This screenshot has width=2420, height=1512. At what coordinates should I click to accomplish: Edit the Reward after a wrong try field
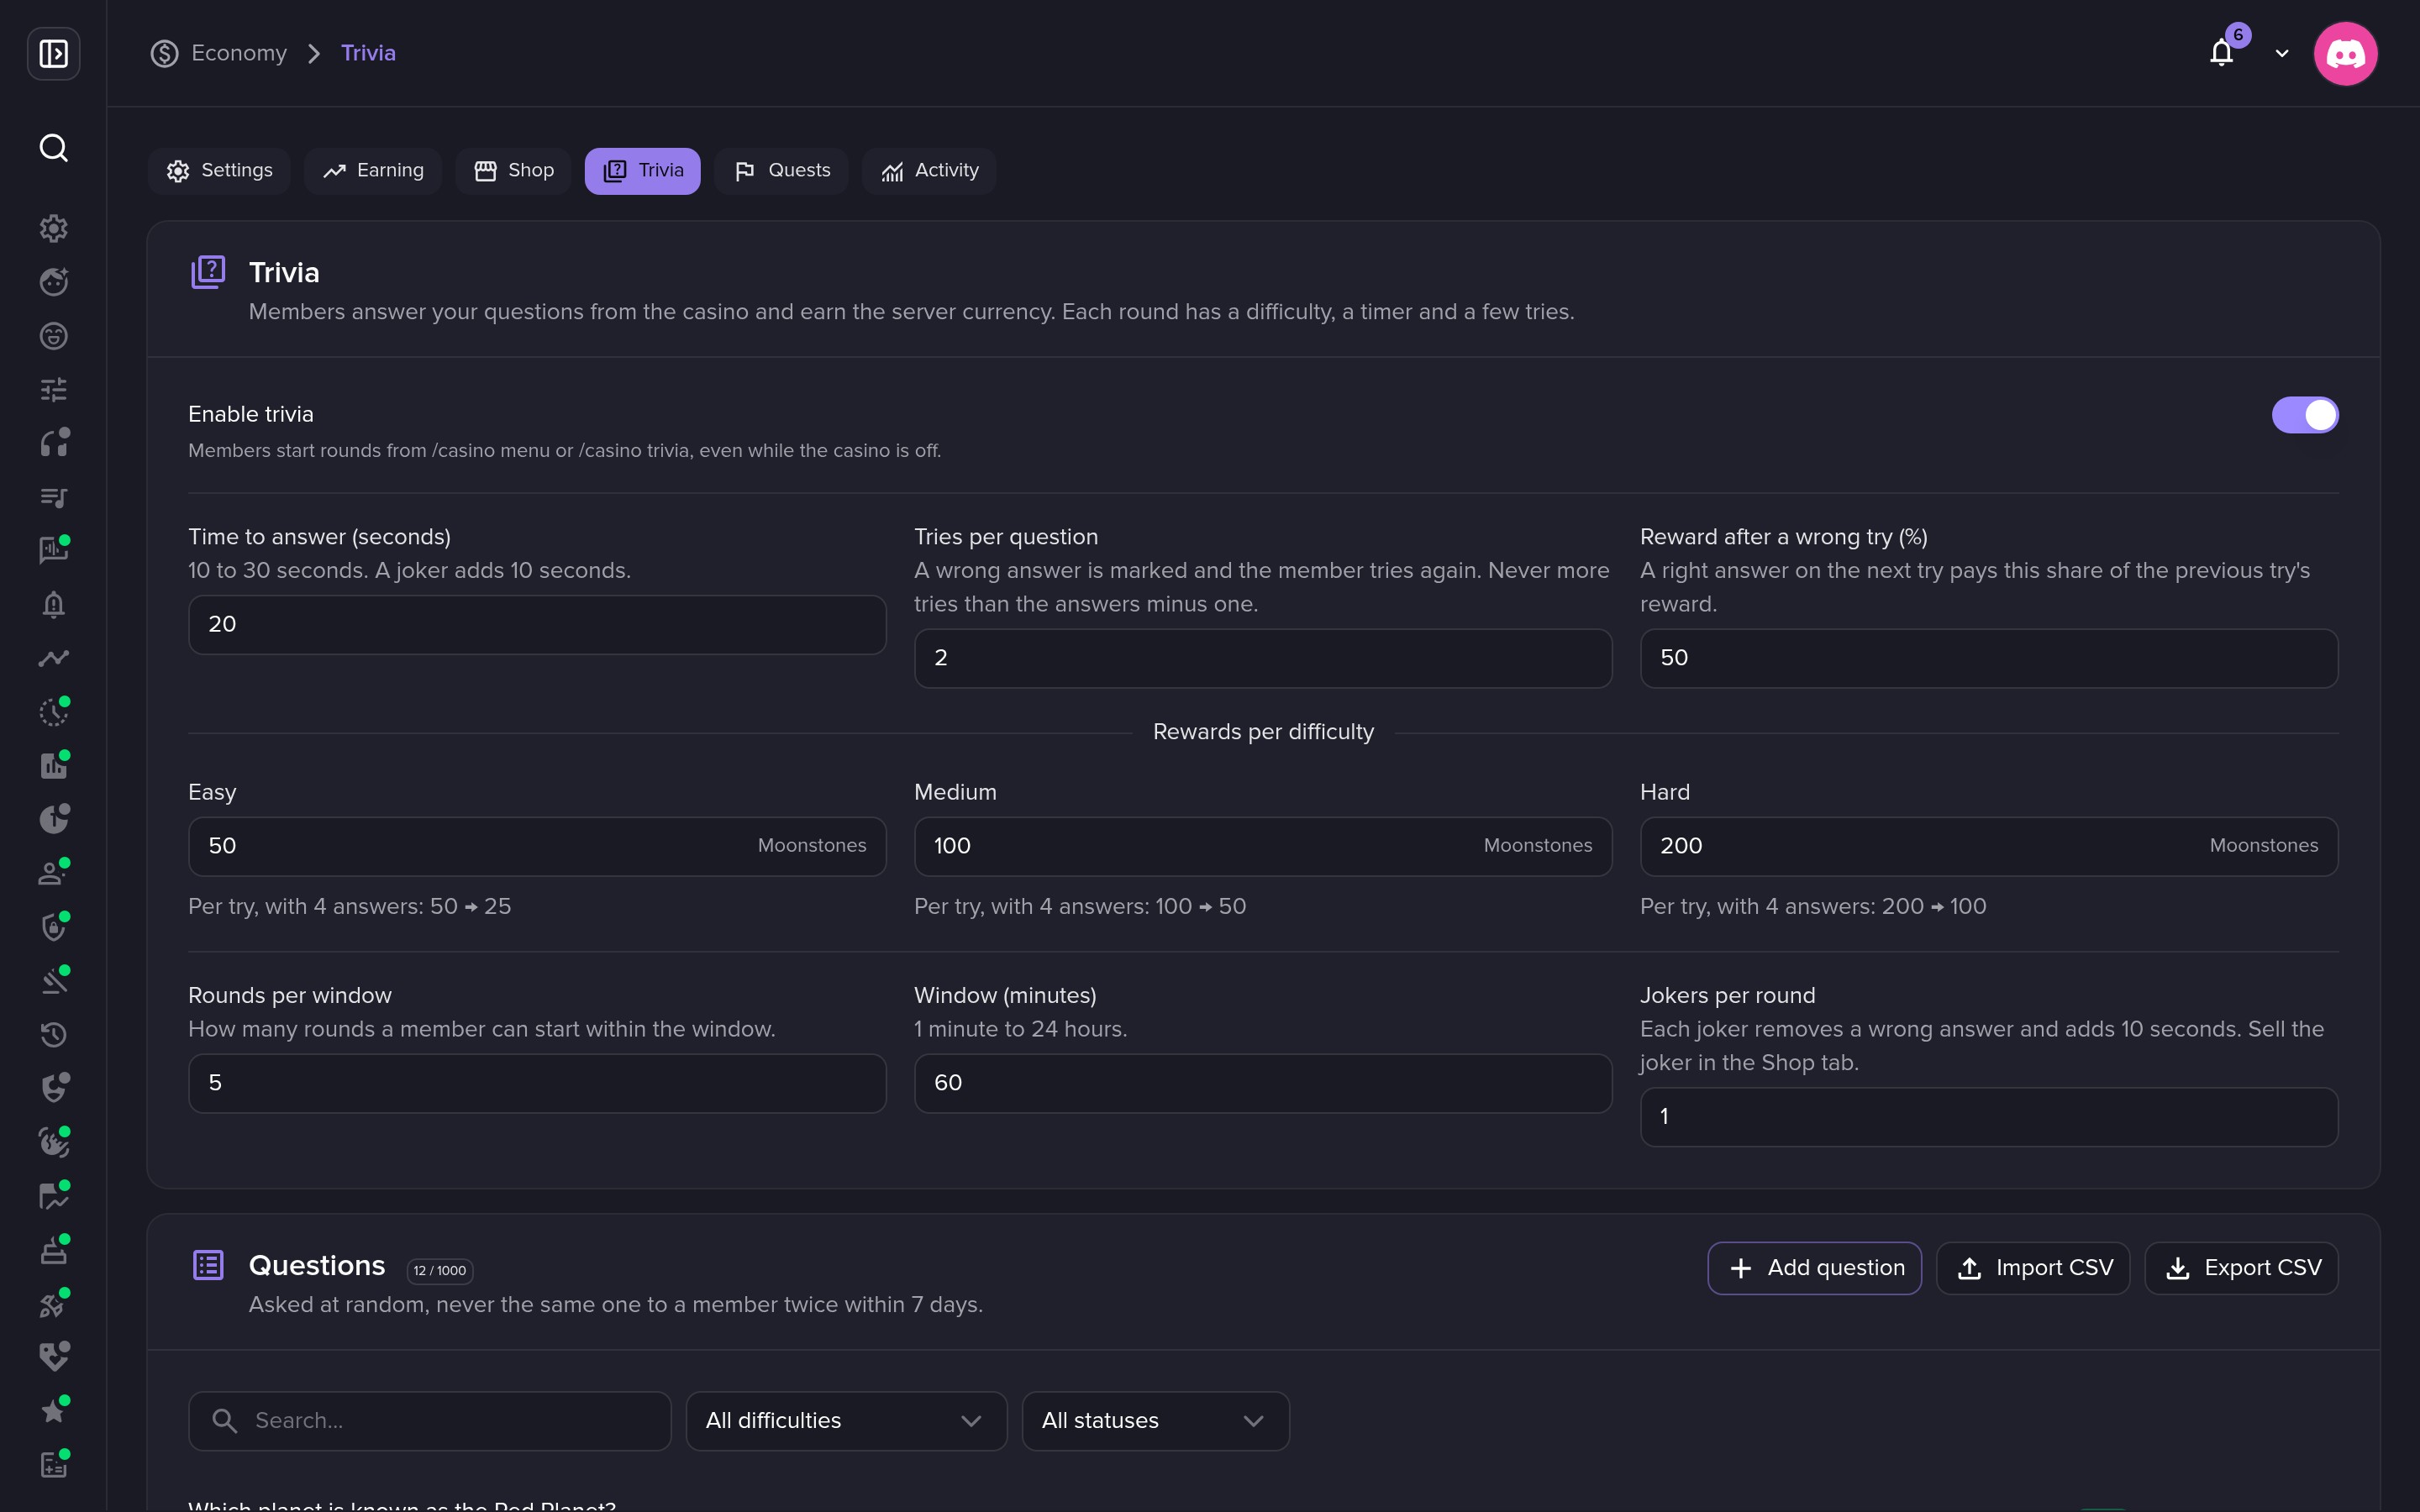click(x=1989, y=658)
